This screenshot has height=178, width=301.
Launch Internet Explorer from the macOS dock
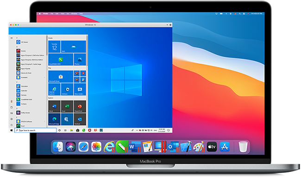pyautogui.click(x=109, y=147)
